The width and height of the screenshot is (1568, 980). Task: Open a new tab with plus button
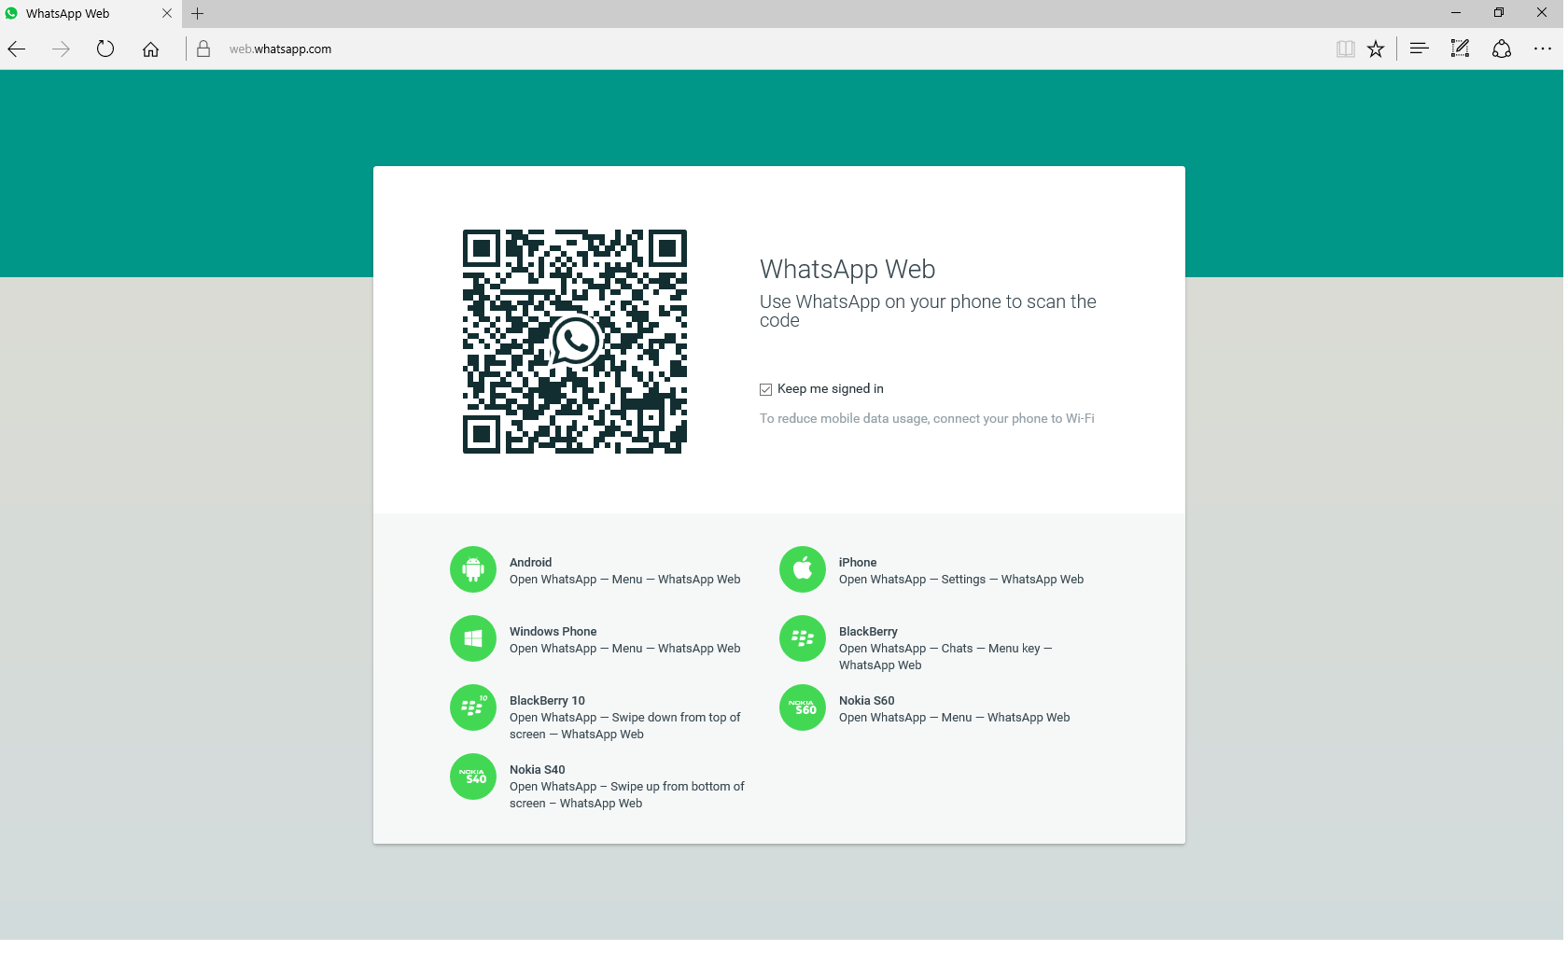(198, 13)
